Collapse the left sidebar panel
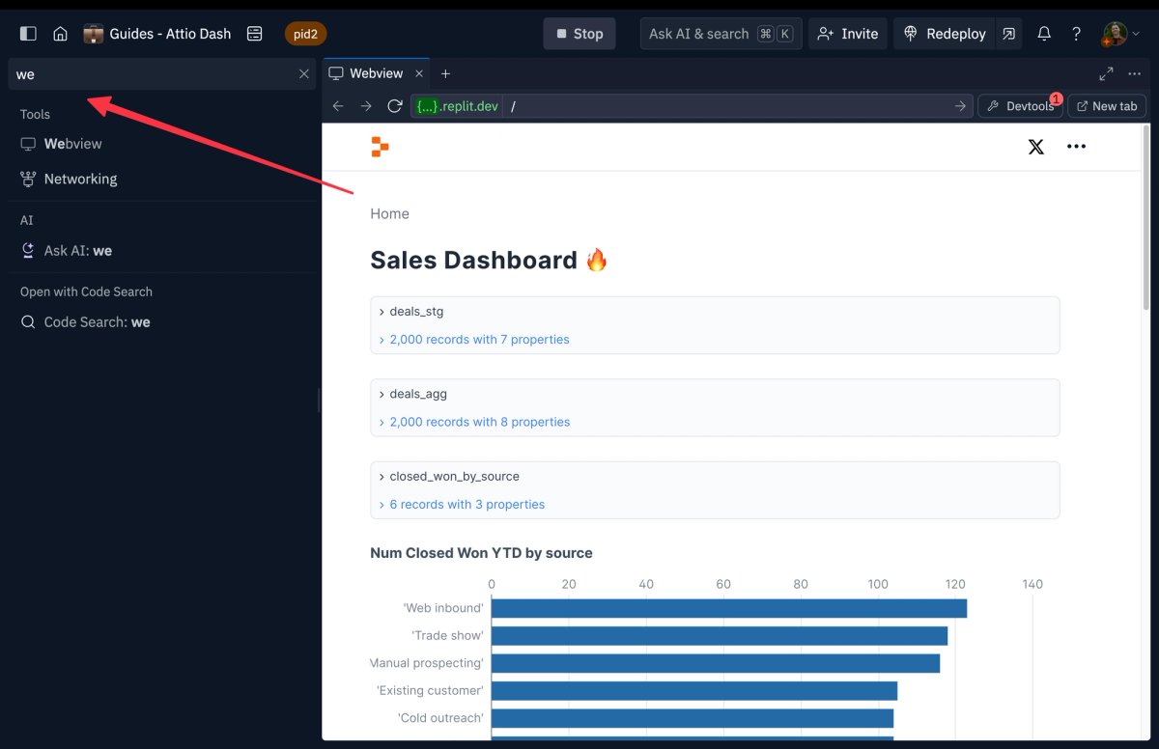The image size is (1159, 749). coord(28,32)
